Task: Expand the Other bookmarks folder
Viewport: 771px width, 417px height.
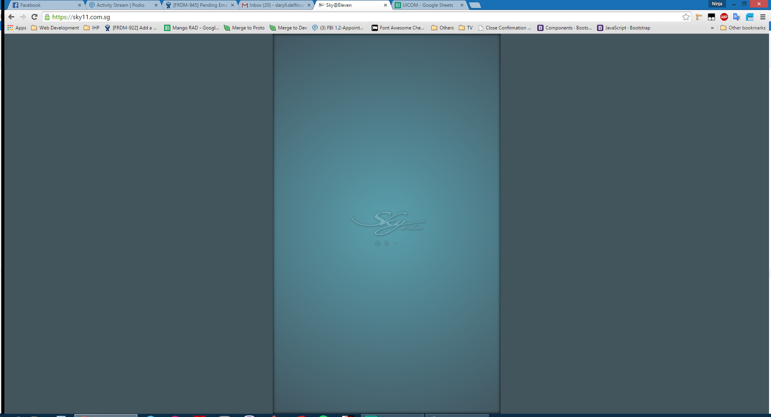Action: (x=743, y=28)
